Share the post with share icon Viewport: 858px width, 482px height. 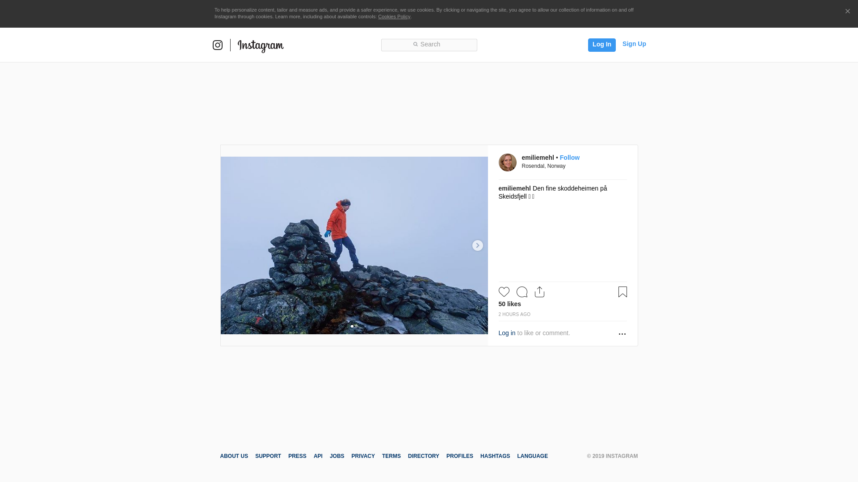[x=539, y=292]
